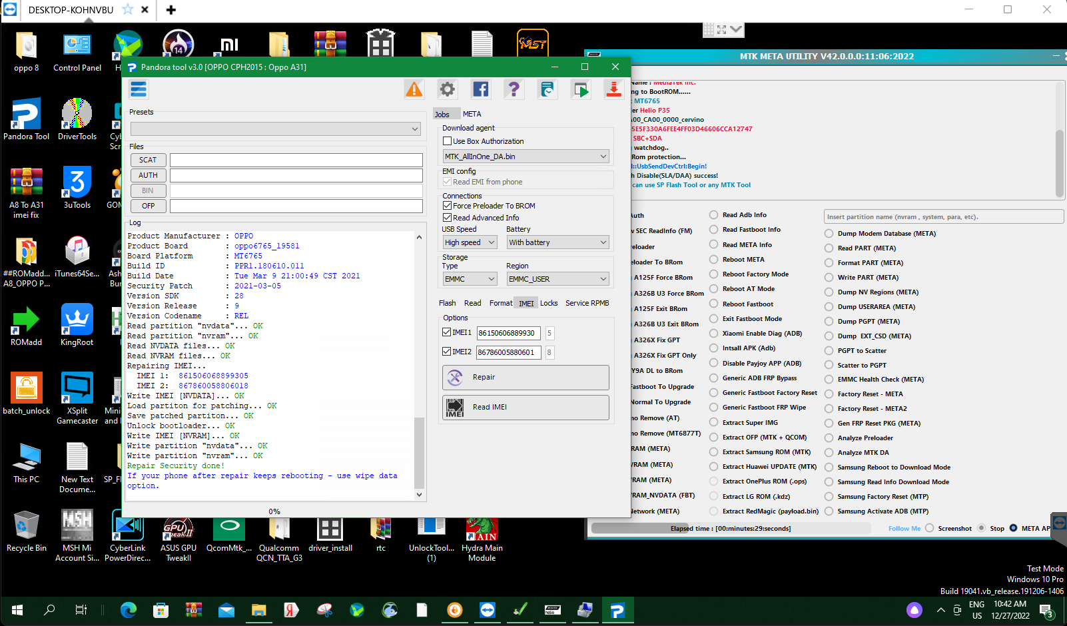Uncheck the IMEI1 checkbox

[447, 332]
